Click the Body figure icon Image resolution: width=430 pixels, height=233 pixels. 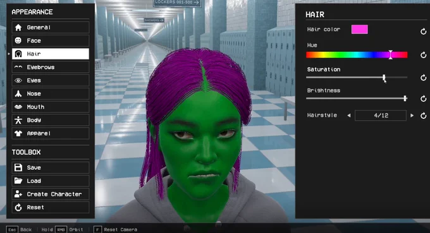click(18, 120)
